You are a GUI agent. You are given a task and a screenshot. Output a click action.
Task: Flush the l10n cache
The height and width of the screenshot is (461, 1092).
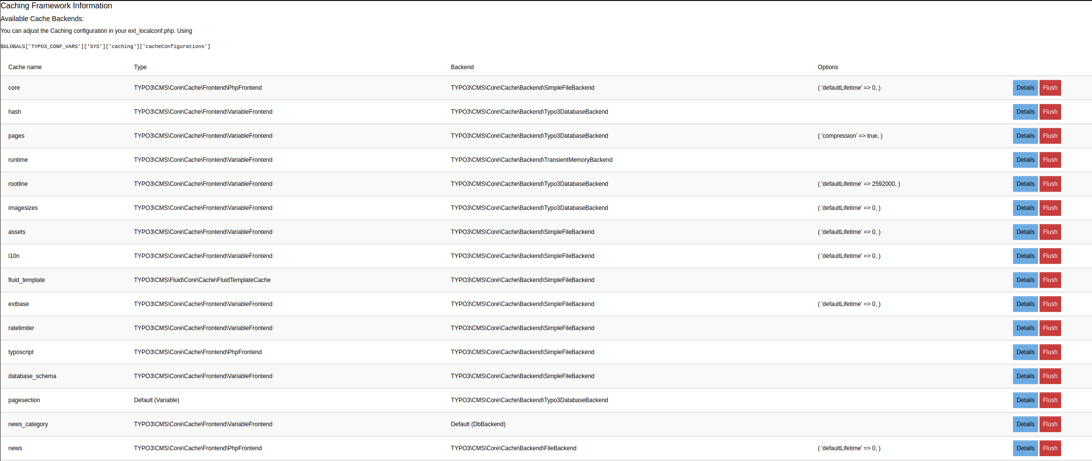pos(1050,256)
